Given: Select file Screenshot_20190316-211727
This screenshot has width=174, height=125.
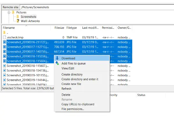Looking at the screenshot, I should tap(24, 42).
